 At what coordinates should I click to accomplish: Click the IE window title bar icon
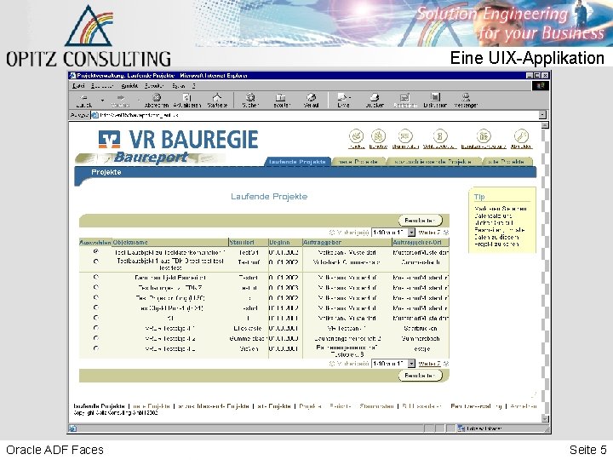click(72, 76)
